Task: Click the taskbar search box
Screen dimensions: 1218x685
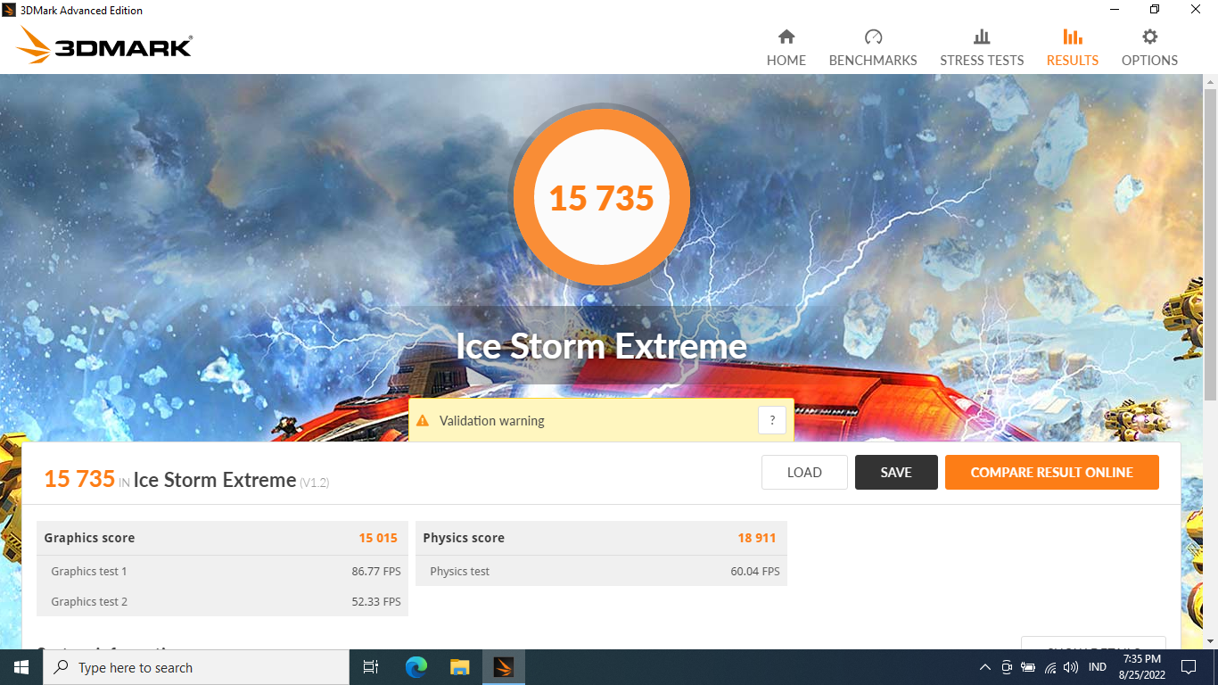Action: tap(196, 667)
